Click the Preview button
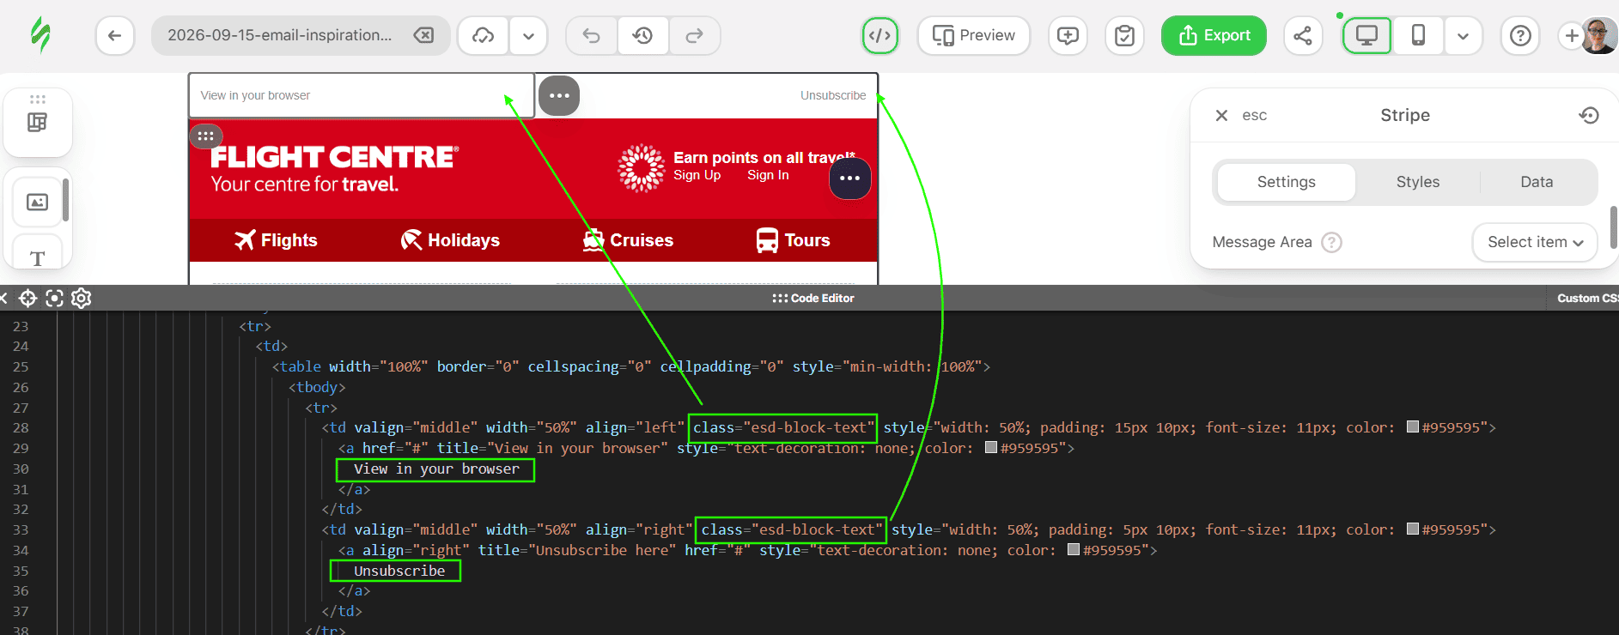 pyautogui.click(x=974, y=36)
